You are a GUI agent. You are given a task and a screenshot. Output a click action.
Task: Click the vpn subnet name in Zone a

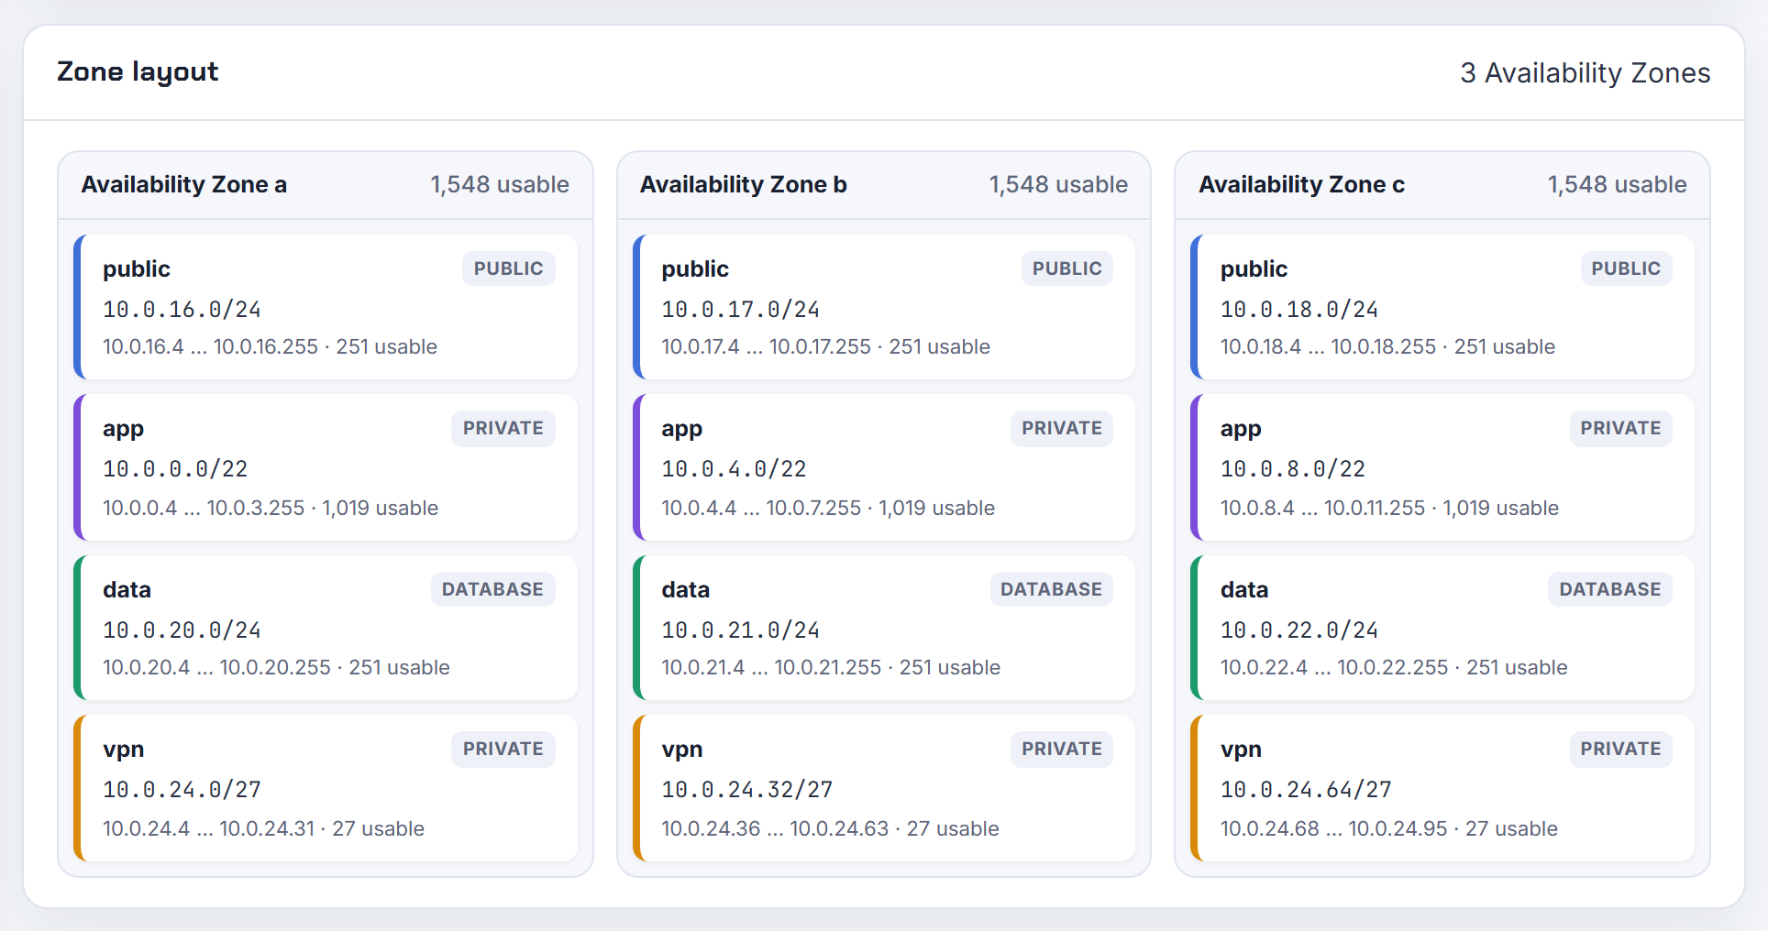point(123,750)
